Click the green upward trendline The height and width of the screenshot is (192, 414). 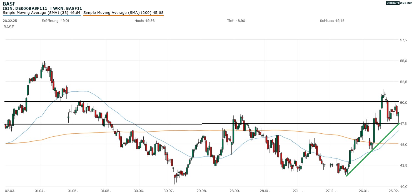pyautogui.click(x=372, y=150)
